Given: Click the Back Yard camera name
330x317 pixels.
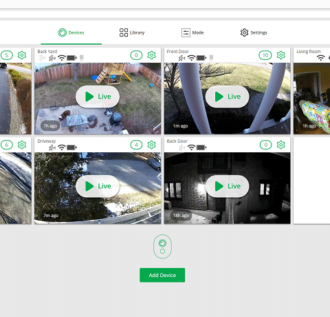Looking at the screenshot, I should (47, 52).
